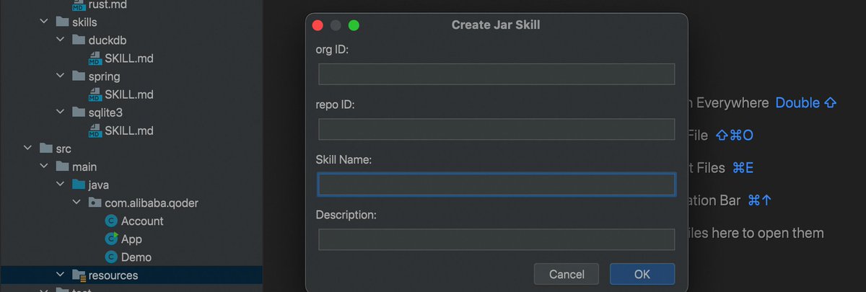Click the org ID input field
Screen dimensions: 866x292
pos(497,74)
